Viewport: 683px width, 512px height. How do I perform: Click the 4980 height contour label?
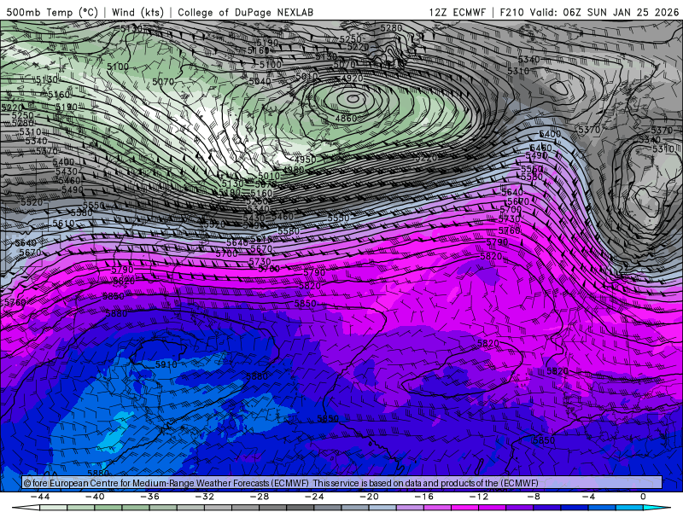293,169
